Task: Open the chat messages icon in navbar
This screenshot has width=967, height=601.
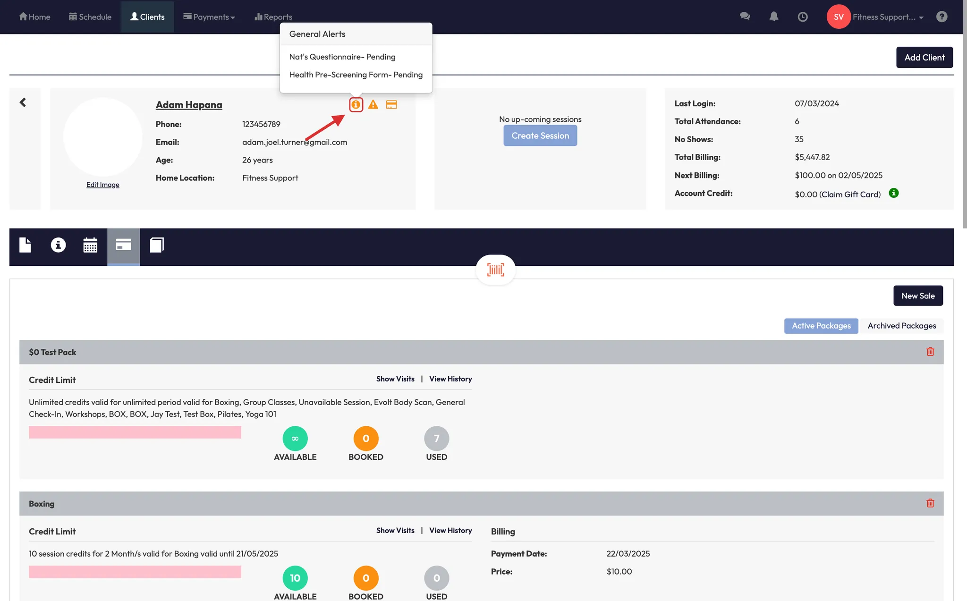Action: [x=745, y=17]
